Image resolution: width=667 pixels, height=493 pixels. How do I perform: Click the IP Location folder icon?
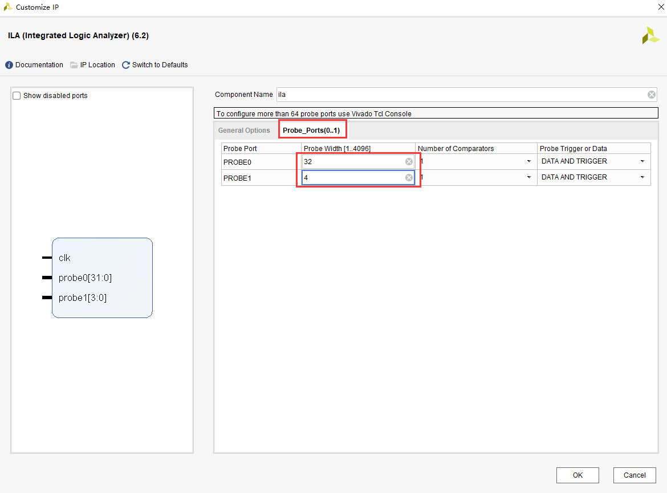tap(74, 65)
